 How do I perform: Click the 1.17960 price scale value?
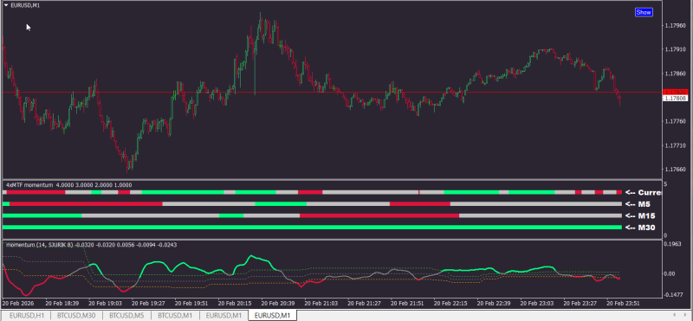[676, 26]
